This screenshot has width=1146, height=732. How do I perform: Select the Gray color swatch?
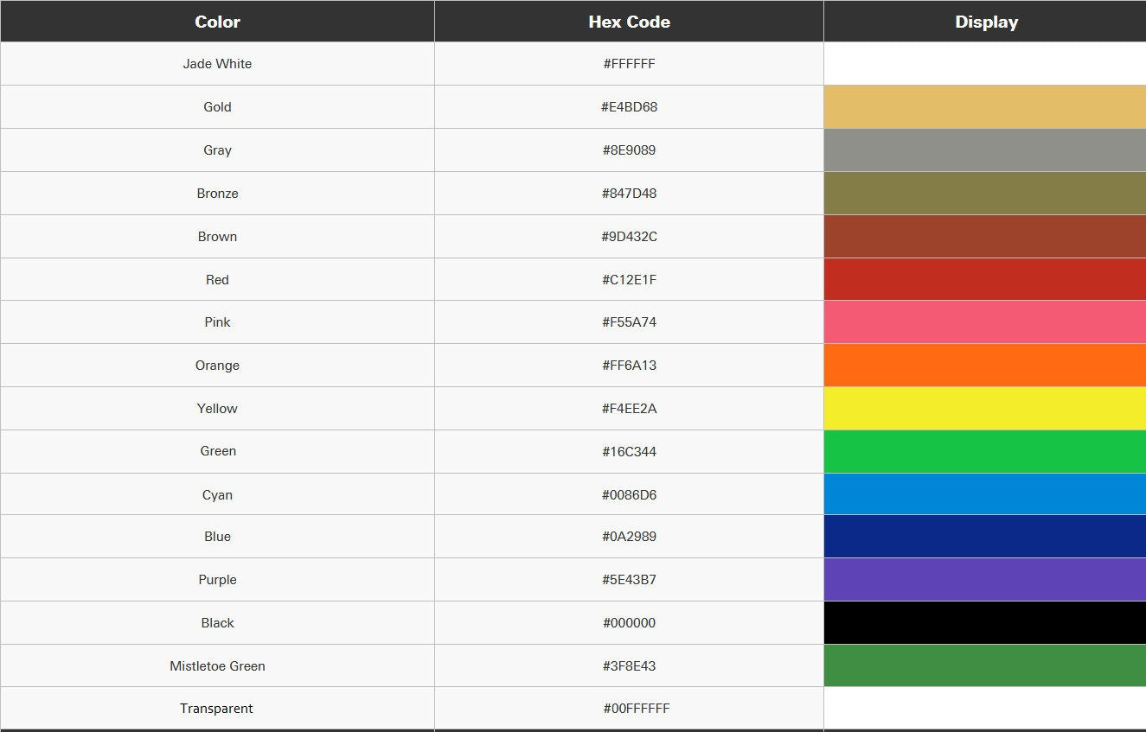point(984,150)
